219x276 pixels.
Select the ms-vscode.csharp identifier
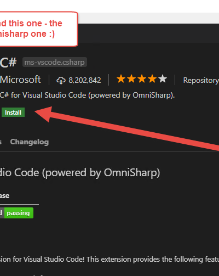[x=55, y=63]
